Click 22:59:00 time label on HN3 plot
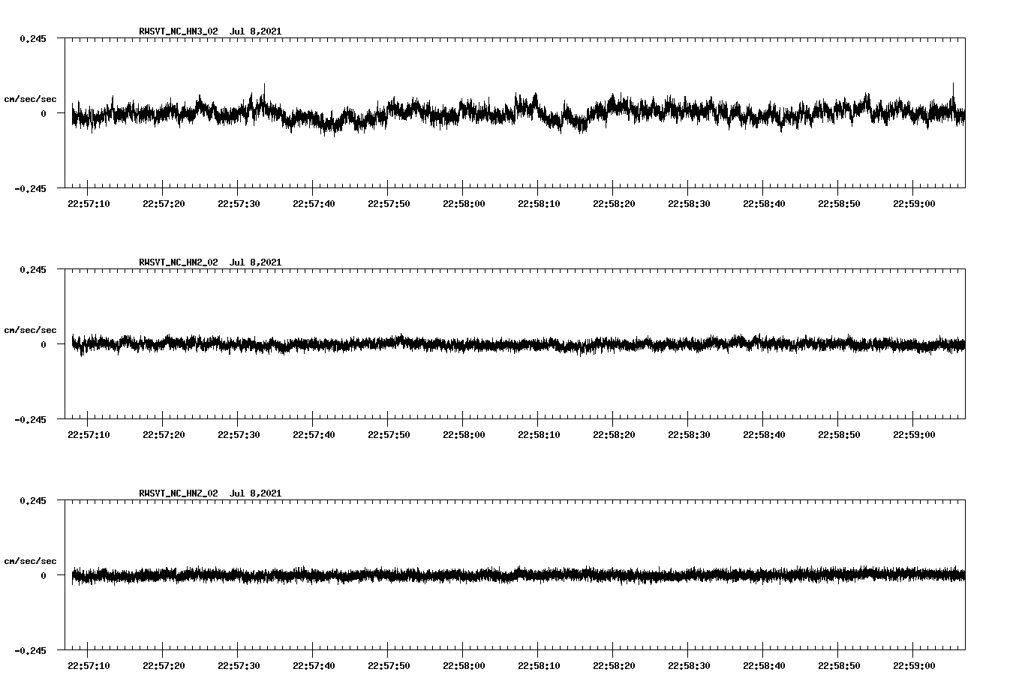This screenshot has width=1019, height=693. pos(914,204)
